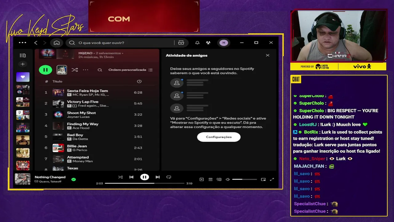Adjust the volume slider

tap(244, 179)
